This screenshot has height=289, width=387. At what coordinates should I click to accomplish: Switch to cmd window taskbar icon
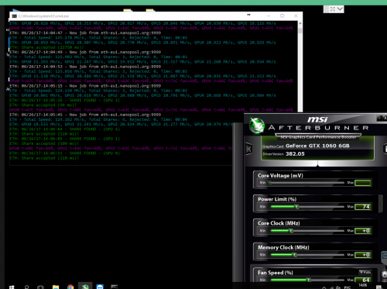coord(115,287)
